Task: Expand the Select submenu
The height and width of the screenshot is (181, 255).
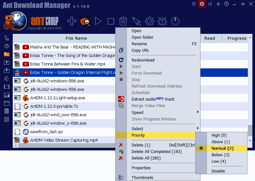Action: 137,129
